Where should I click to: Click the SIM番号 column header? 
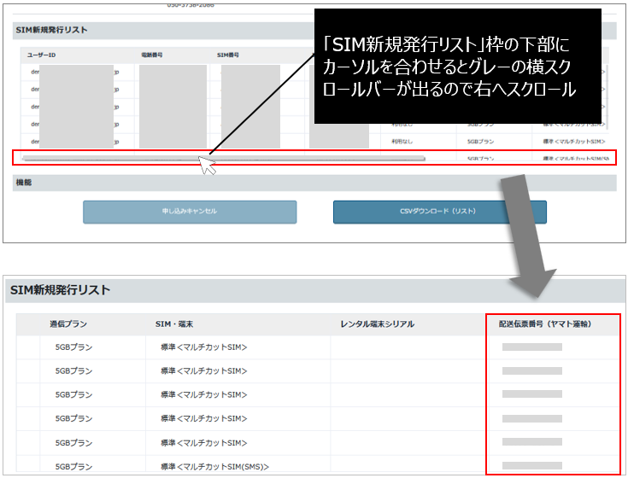click(228, 55)
